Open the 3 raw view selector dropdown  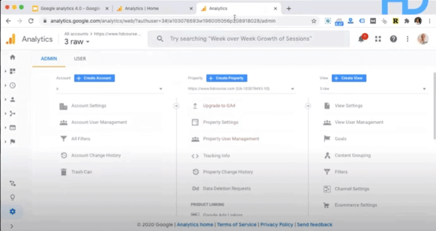click(x=77, y=42)
